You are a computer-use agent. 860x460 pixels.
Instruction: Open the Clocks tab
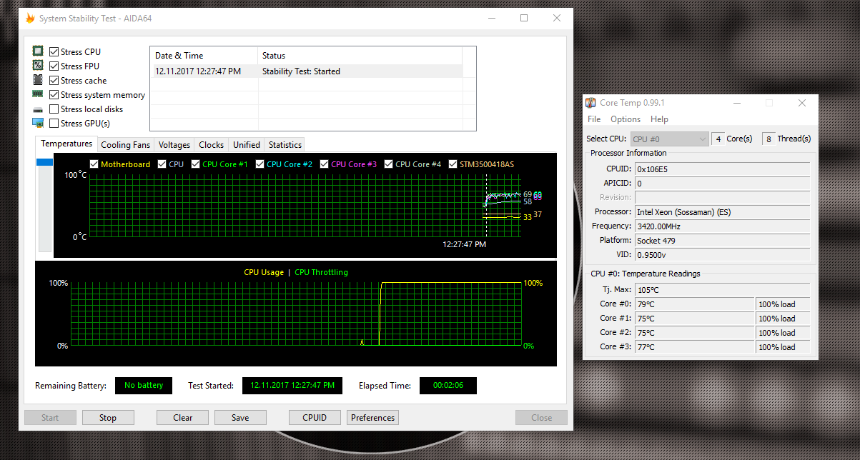212,145
